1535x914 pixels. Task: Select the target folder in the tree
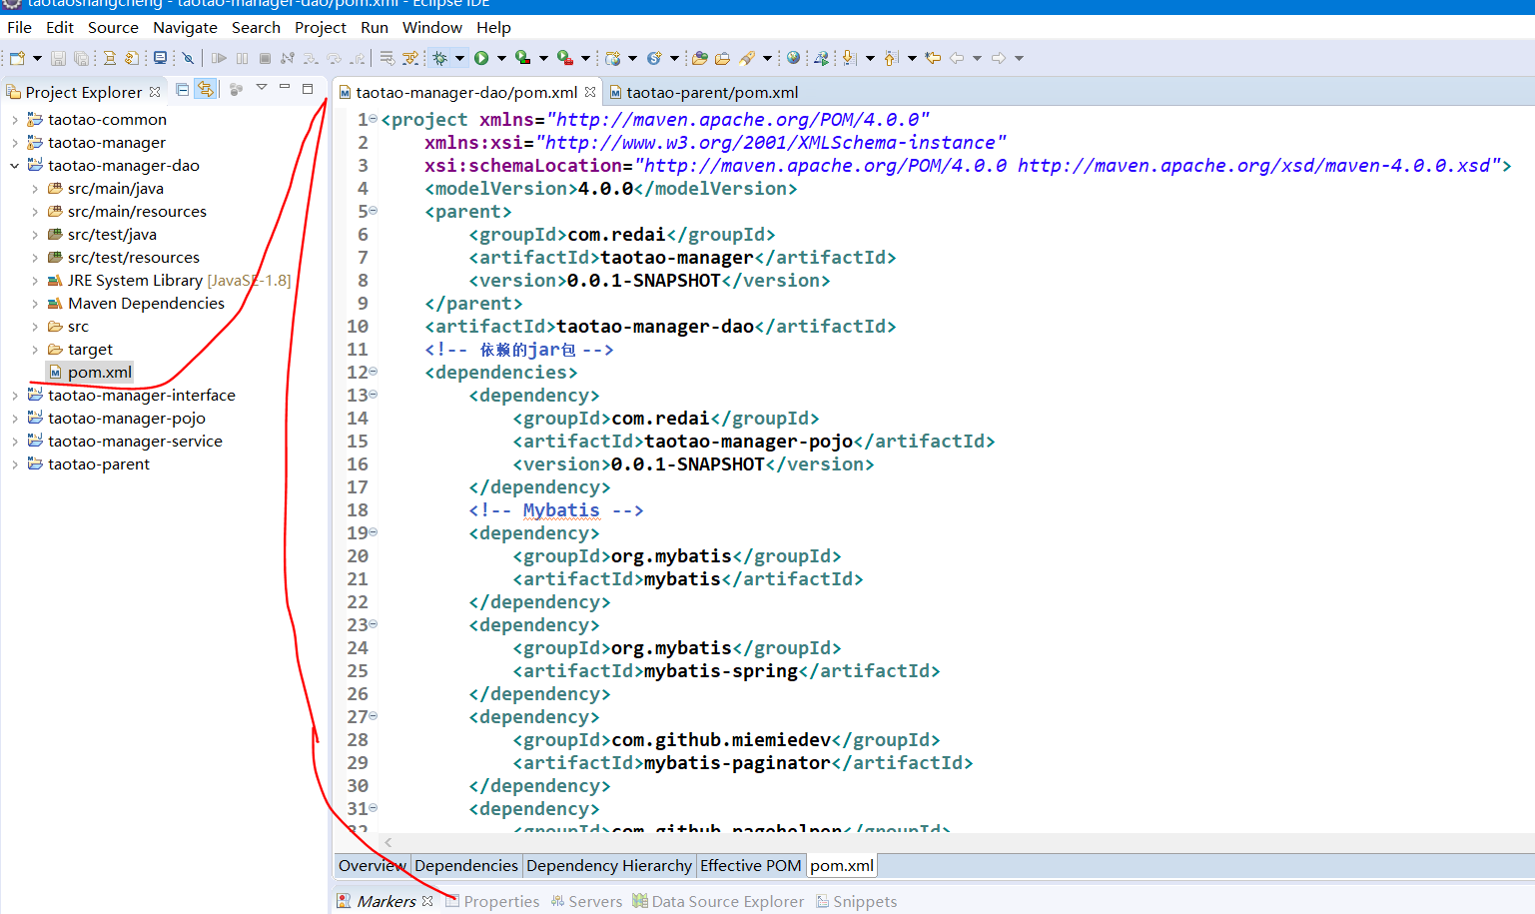tap(90, 350)
